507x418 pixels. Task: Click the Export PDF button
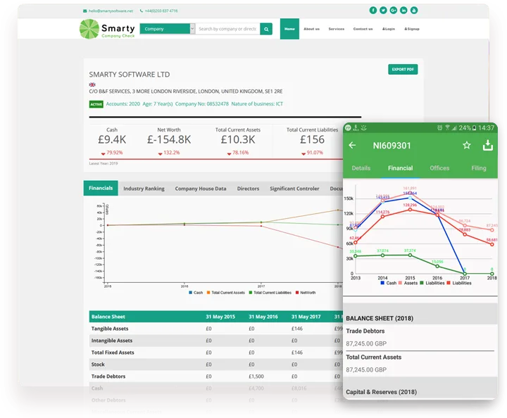[x=403, y=70]
